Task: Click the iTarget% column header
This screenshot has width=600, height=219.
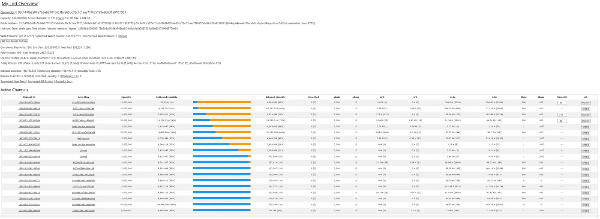Action: point(561,97)
